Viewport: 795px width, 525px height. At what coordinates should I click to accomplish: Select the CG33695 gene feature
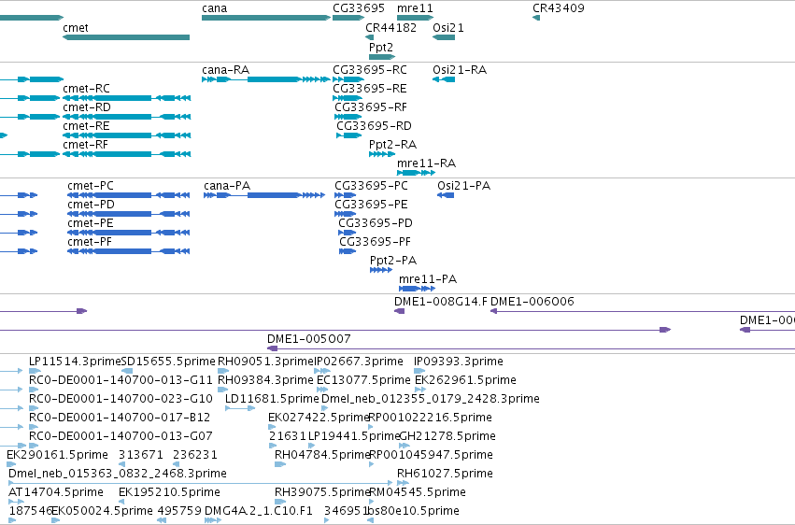(x=348, y=18)
